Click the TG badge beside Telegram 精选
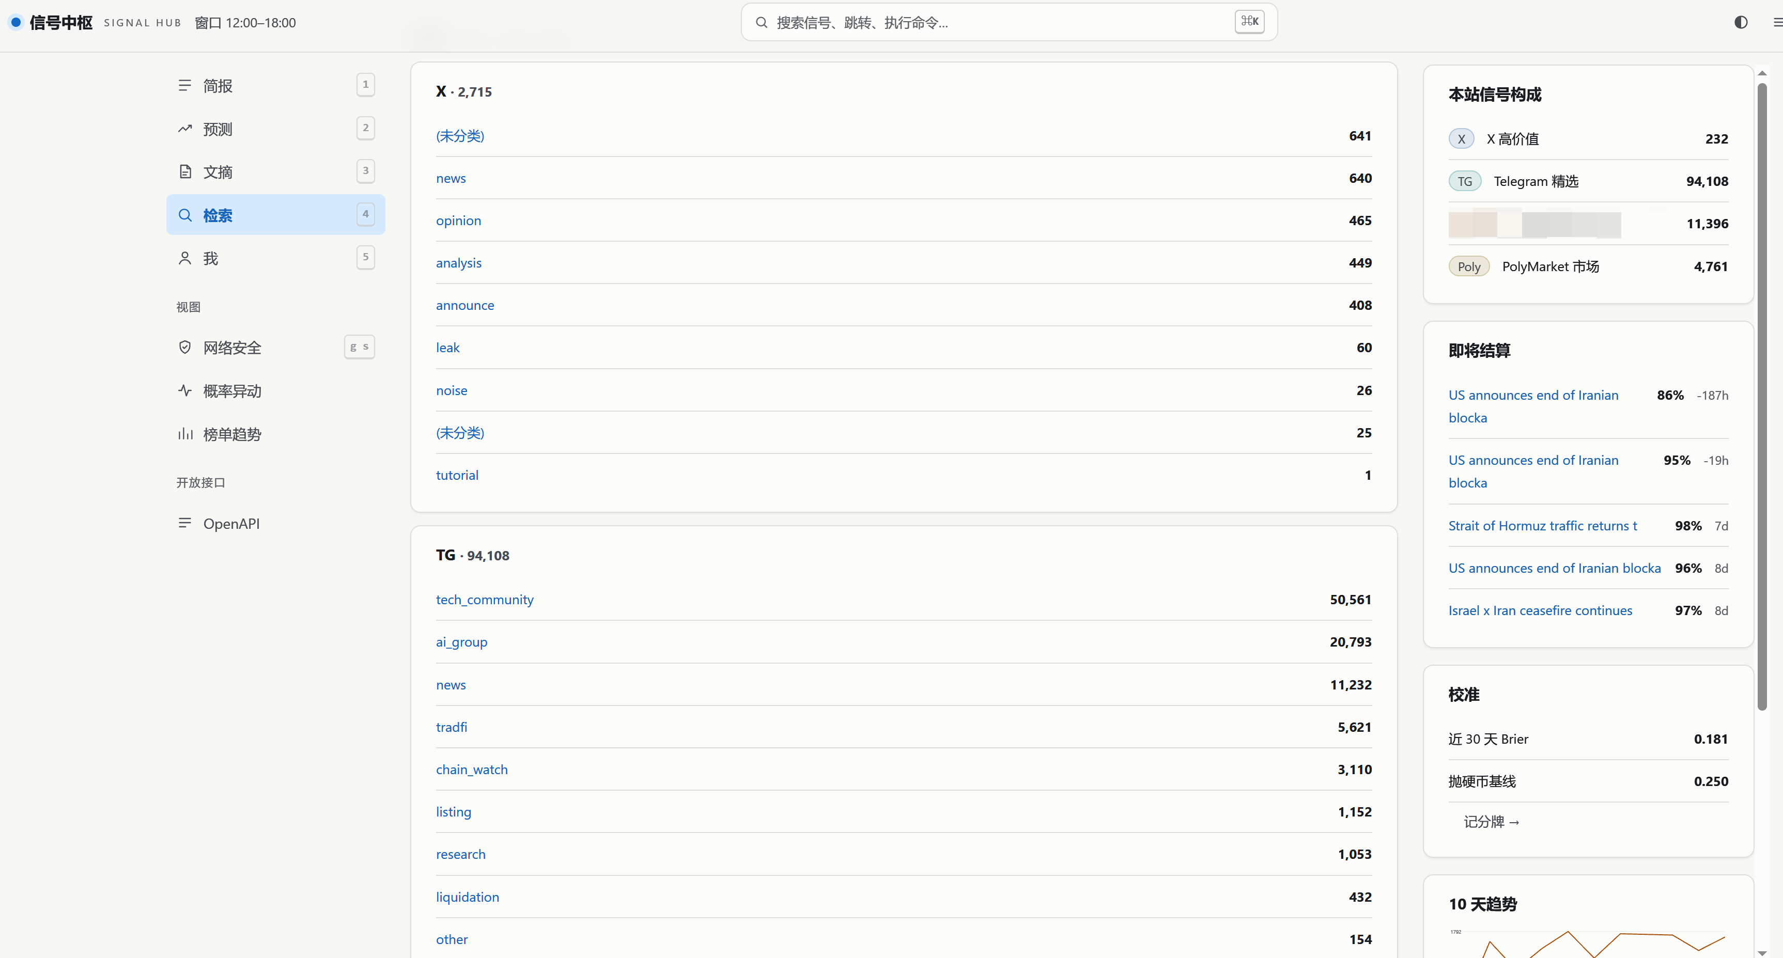1783x958 pixels. 1465,181
